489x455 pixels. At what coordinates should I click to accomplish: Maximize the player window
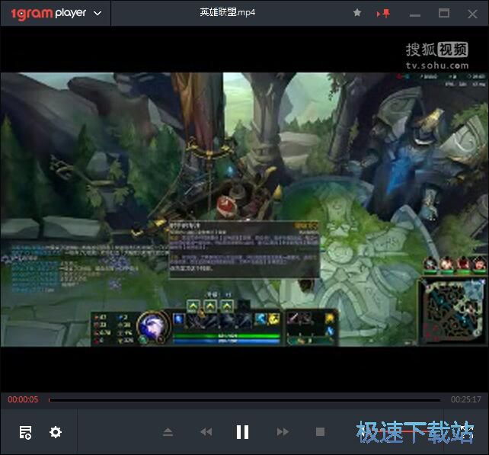(444, 13)
